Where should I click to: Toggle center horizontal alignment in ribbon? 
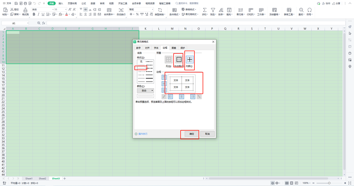tap(86, 14)
